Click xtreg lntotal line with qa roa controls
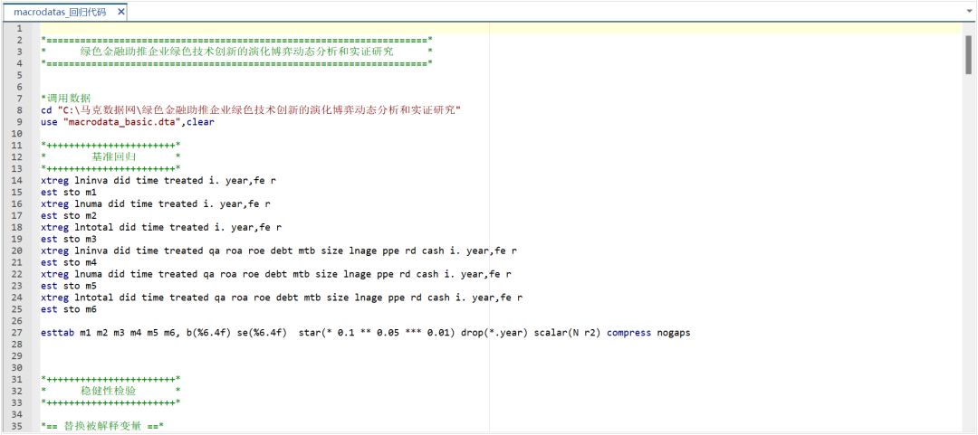Screen dimensions: 978x435 (x=282, y=298)
